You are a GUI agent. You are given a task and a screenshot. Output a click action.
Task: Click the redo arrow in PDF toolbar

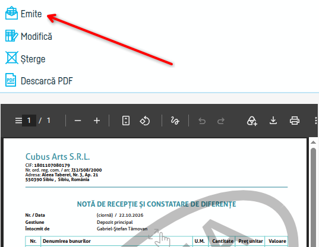pos(221,121)
